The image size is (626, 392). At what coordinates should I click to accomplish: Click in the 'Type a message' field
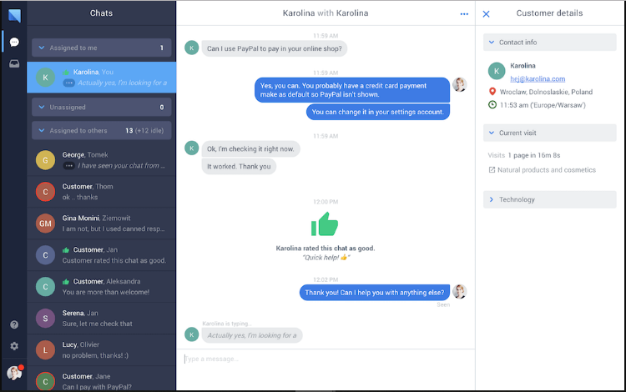[x=326, y=359]
